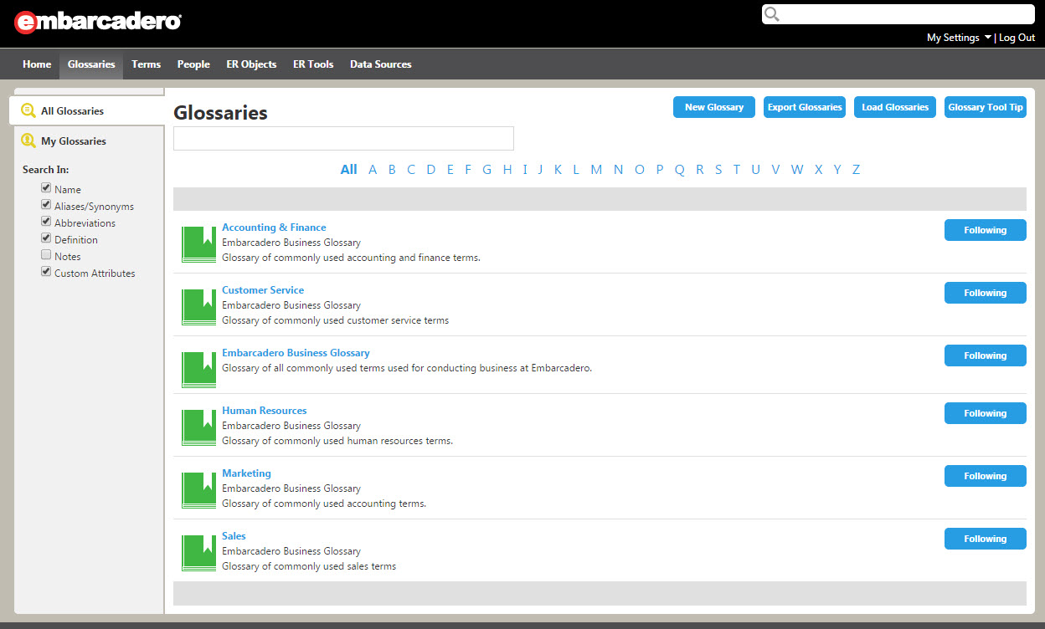Enable the Notes checkbox
Viewport: 1045px width, 629px height.
pos(46,255)
